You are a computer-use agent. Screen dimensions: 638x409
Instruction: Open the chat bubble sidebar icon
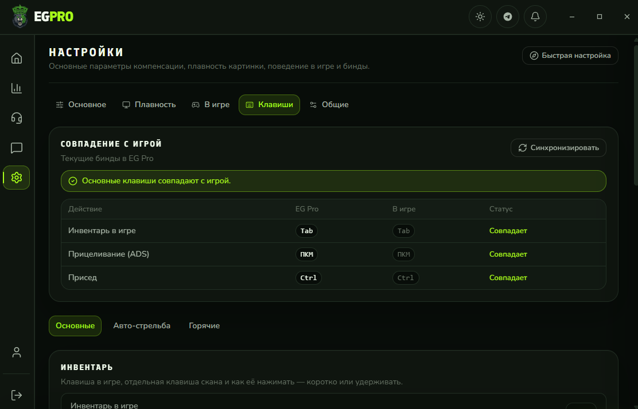point(16,148)
